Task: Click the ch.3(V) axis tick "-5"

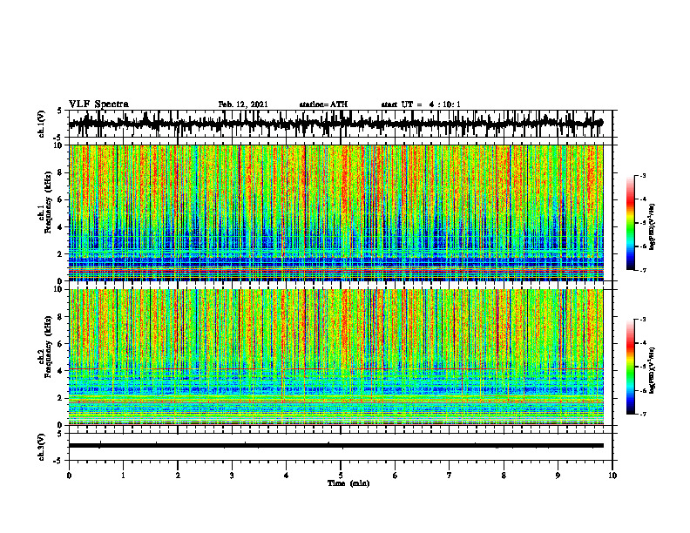Action: (58, 461)
